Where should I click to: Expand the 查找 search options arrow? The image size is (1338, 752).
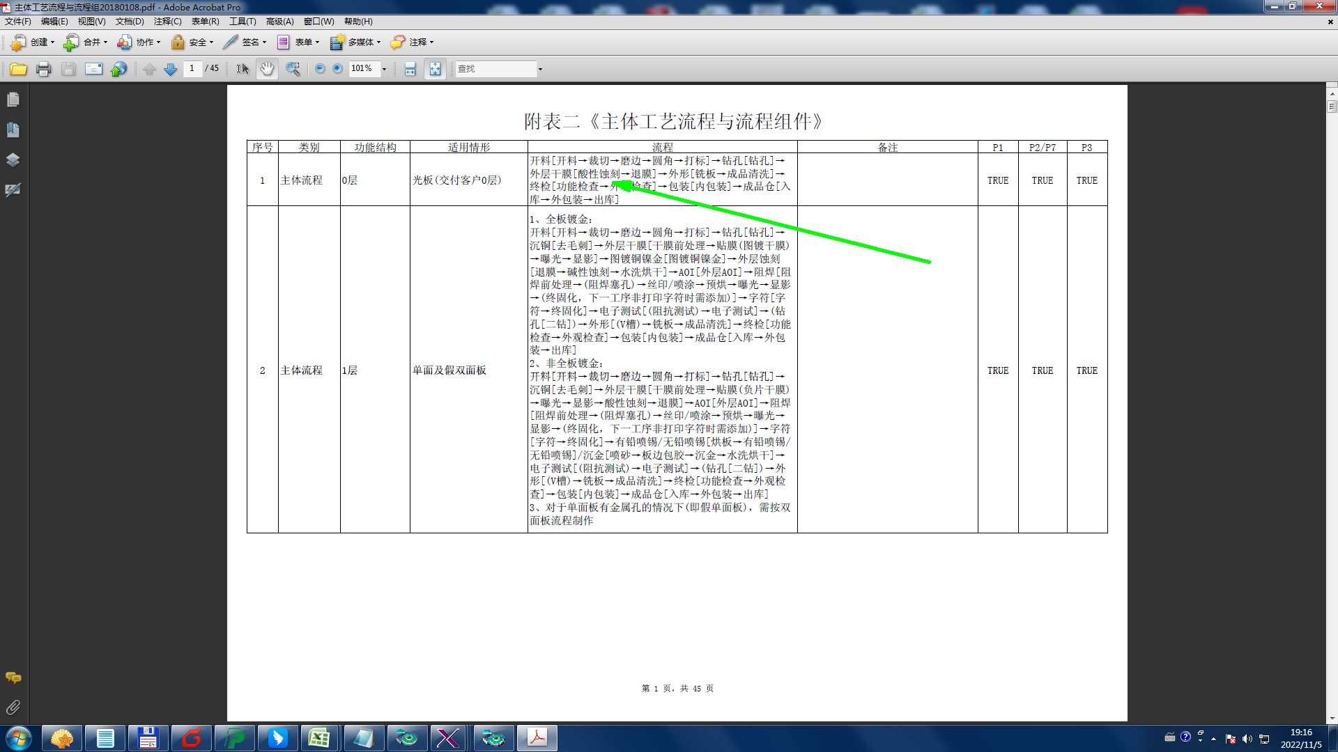(x=540, y=69)
